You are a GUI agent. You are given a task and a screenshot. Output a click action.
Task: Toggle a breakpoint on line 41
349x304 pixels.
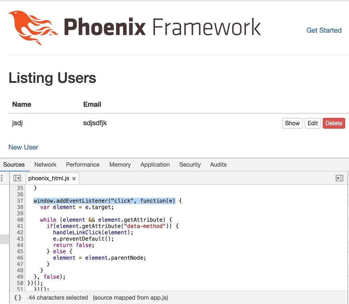click(20, 226)
